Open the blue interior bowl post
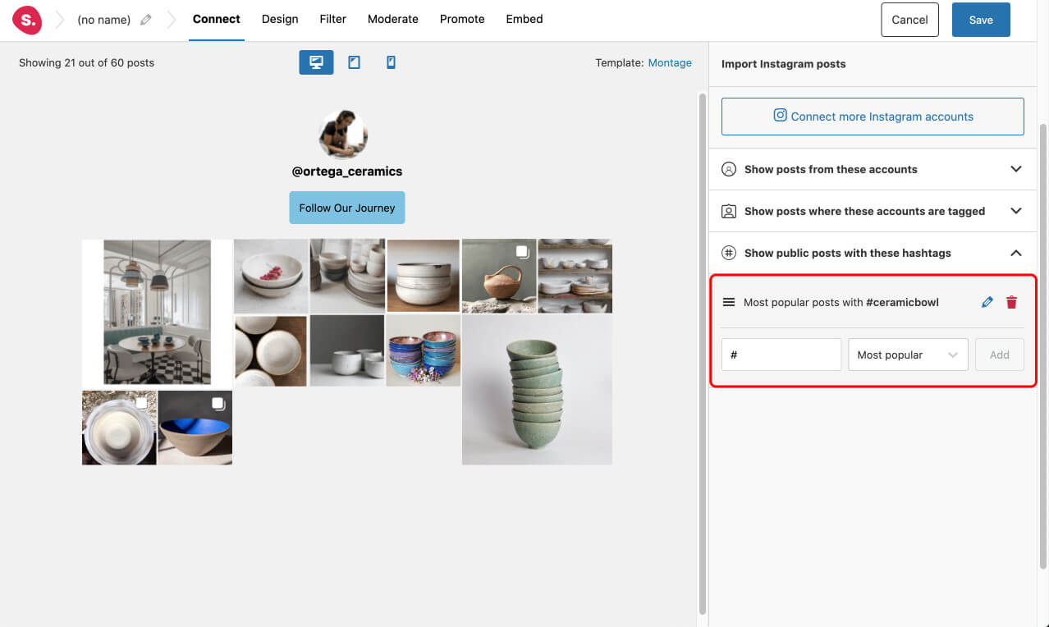This screenshot has width=1049, height=627. (x=195, y=428)
